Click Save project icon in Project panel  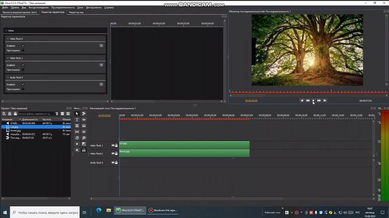coord(15,114)
